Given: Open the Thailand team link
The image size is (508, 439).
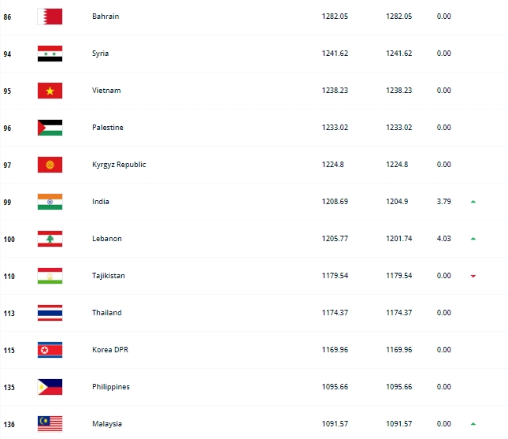Looking at the screenshot, I should [107, 313].
